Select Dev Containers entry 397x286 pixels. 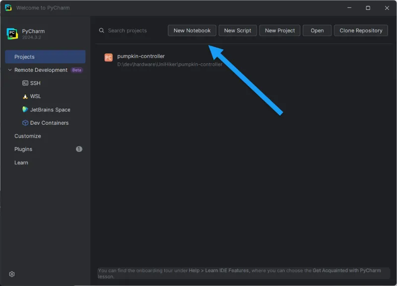49,123
